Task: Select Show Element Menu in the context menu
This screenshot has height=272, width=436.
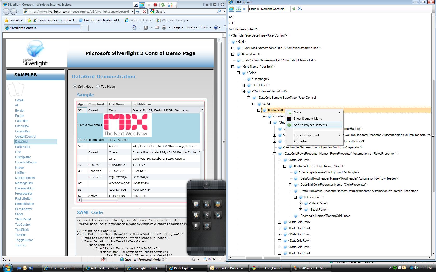Action: pos(314,119)
